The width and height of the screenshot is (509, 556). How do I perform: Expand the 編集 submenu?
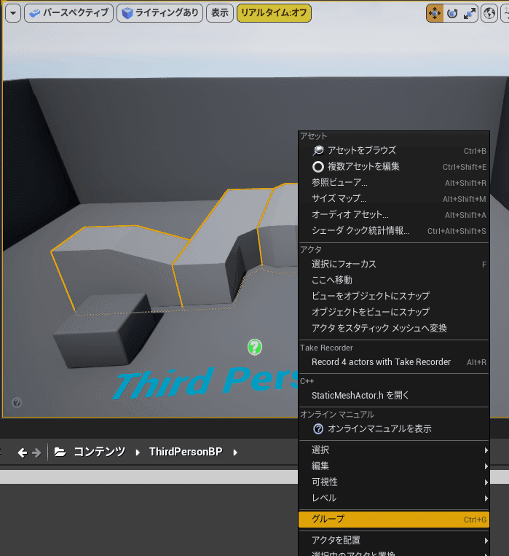click(x=394, y=466)
